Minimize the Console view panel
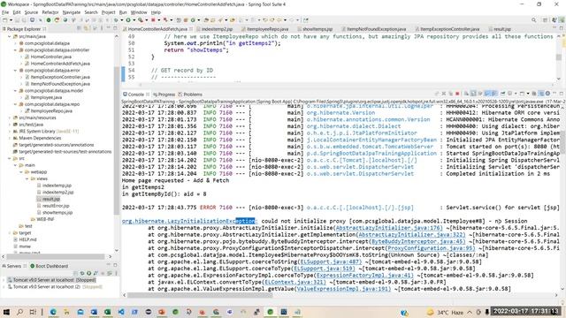 coord(555,94)
